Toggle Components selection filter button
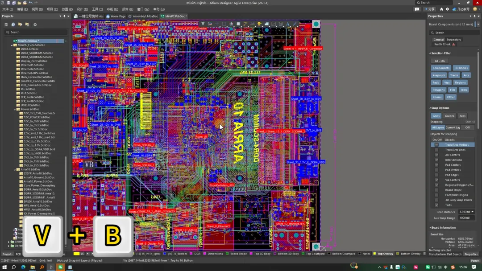This screenshot has height=271, width=482. [x=441, y=68]
